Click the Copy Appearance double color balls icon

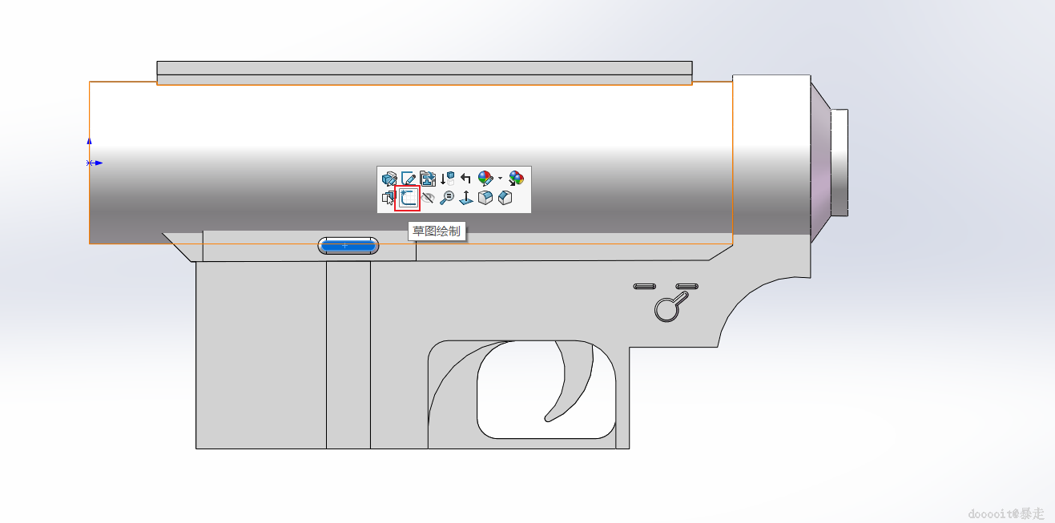517,179
